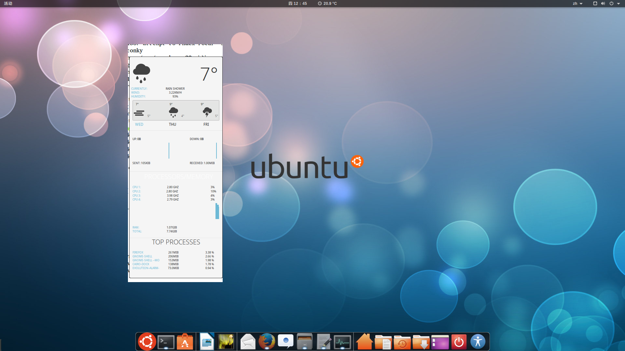Open the accessibility icon in the dock
Image resolution: width=625 pixels, height=351 pixels.
[x=478, y=342]
